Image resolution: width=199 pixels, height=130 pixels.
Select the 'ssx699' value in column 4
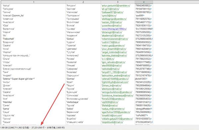(x=140, y=16)
